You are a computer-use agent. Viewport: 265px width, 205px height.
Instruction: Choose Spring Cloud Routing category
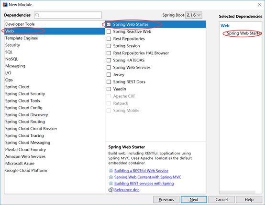tap(55, 122)
